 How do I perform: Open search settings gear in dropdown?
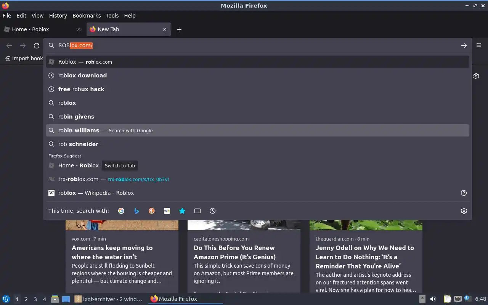click(x=464, y=211)
